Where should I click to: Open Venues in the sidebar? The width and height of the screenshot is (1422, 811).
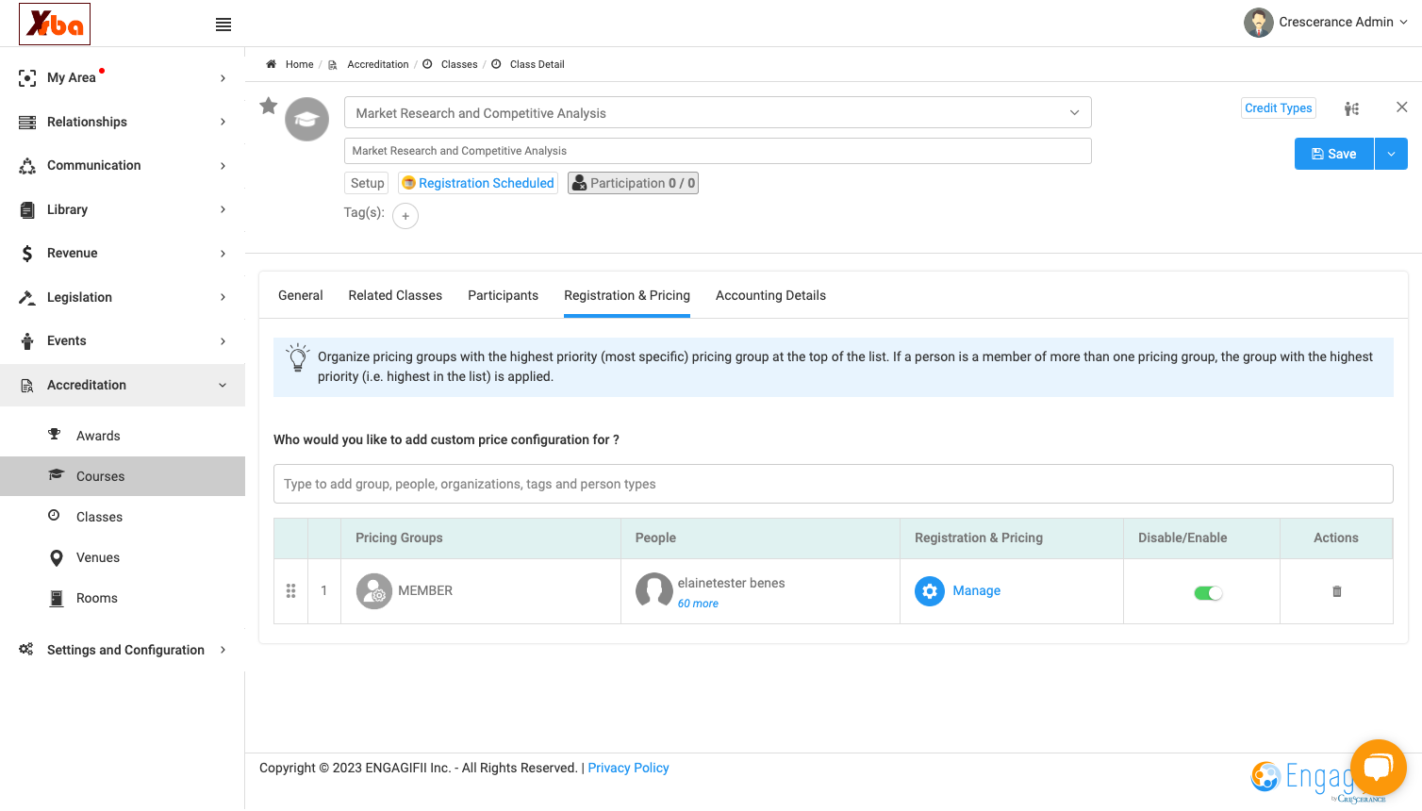(98, 557)
